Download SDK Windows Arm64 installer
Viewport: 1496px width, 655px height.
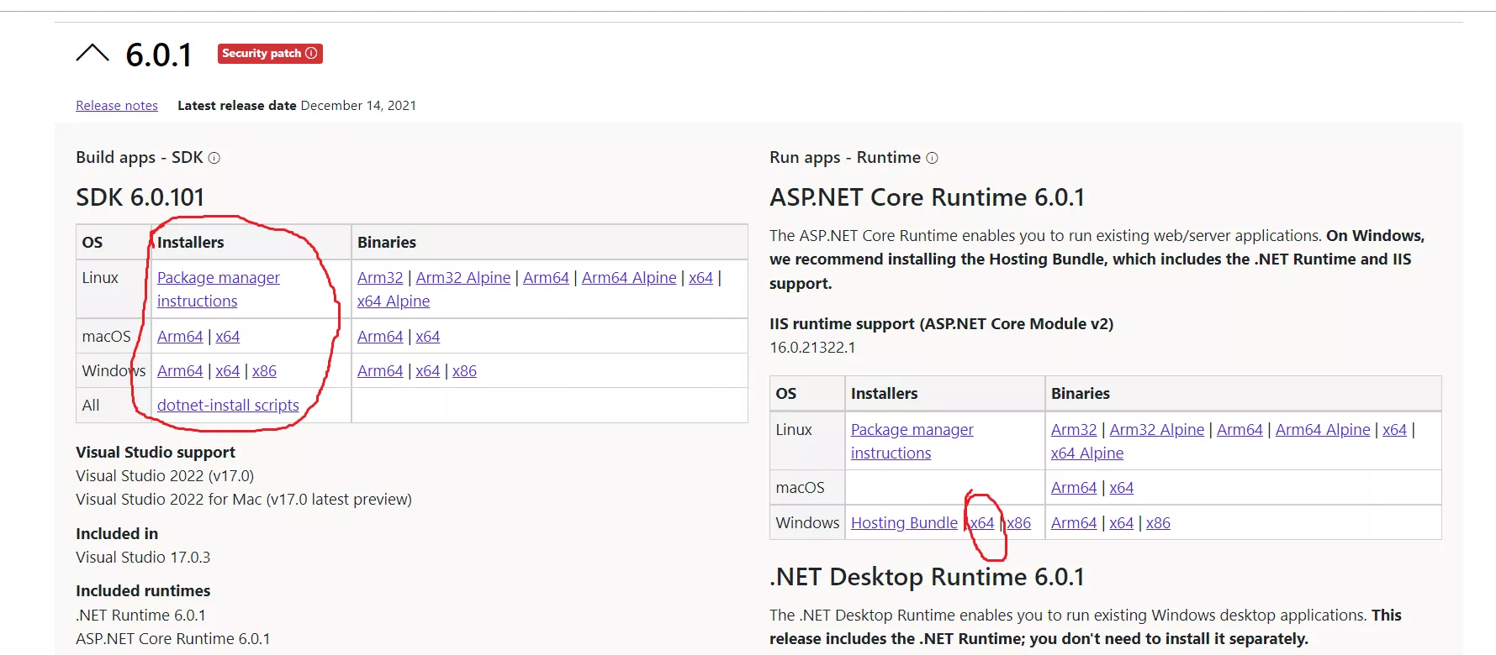(180, 370)
